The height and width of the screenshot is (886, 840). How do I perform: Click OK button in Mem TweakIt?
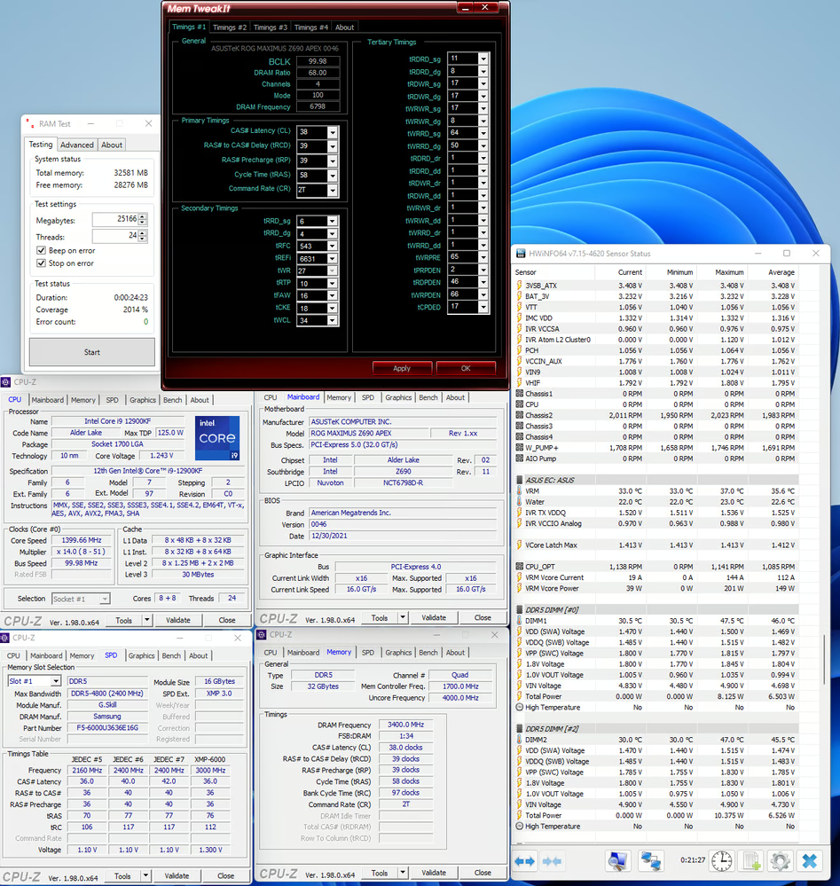coord(466,368)
